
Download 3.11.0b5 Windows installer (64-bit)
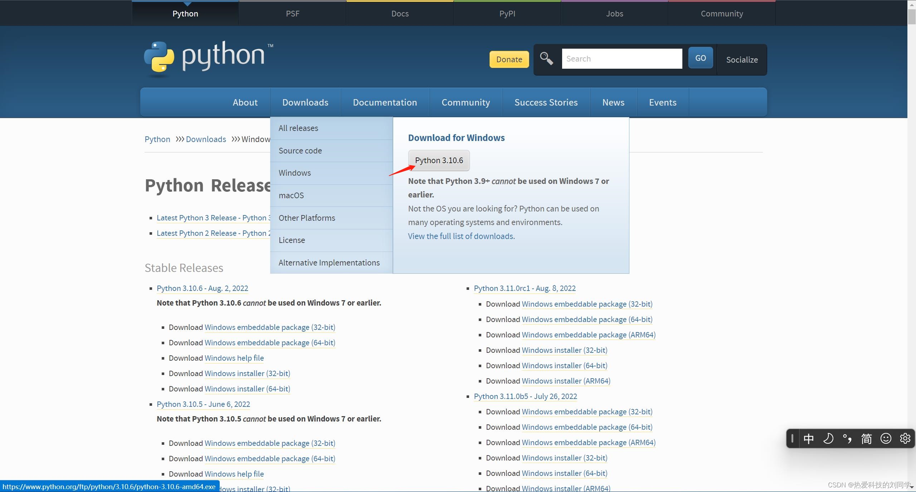(x=565, y=473)
